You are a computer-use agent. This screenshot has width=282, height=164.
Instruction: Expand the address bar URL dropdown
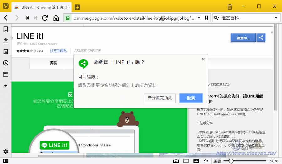point(199,18)
